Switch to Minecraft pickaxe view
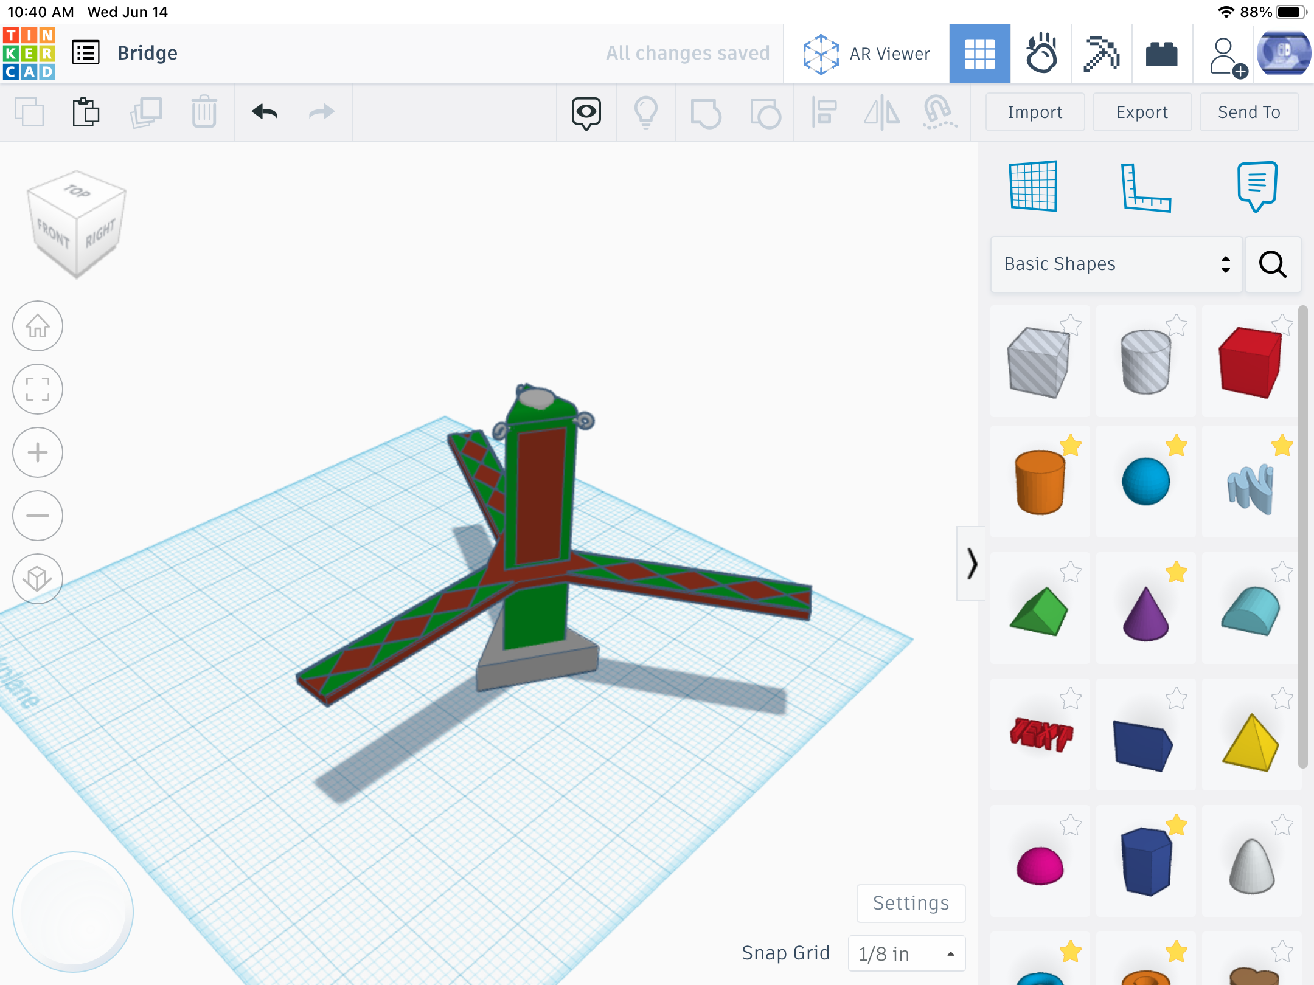Image resolution: width=1314 pixels, height=985 pixels. tap(1101, 54)
